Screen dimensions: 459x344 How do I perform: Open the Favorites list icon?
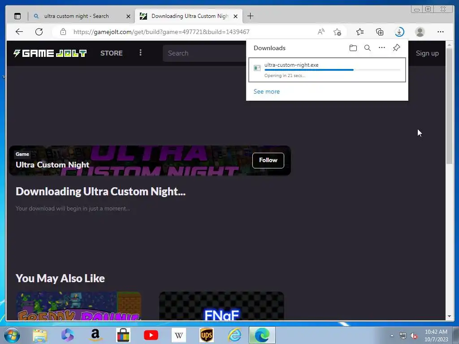click(360, 32)
